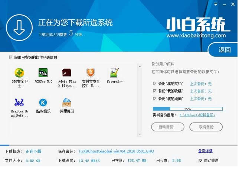This screenshot has width=239, height=169.
Task: Select the Realtek High Definition icon
Action: [x=19, y=103]
